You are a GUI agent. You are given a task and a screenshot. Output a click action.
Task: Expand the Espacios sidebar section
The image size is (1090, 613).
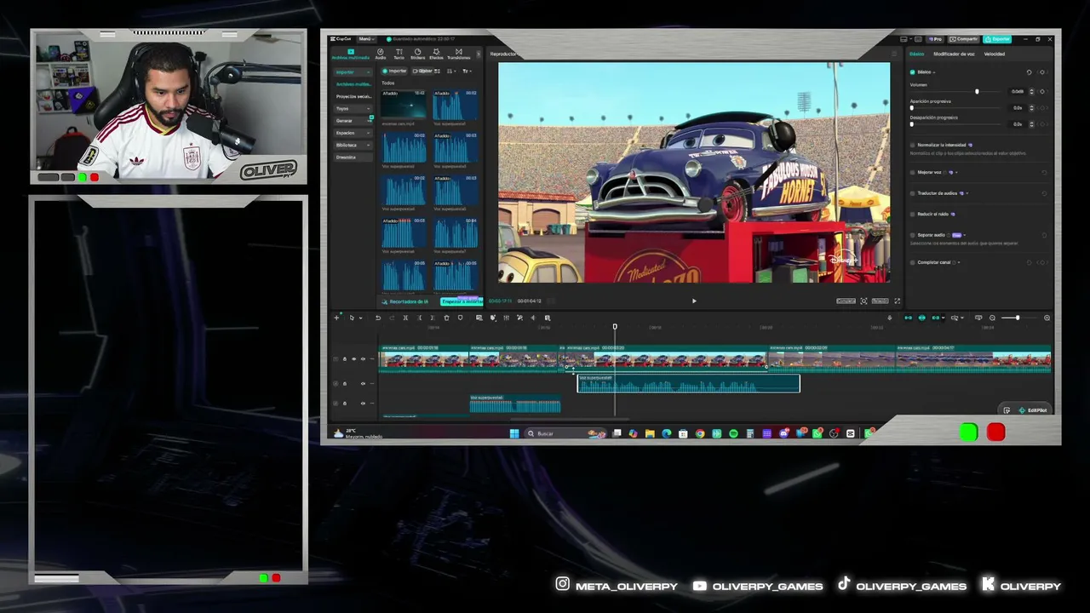353,133
